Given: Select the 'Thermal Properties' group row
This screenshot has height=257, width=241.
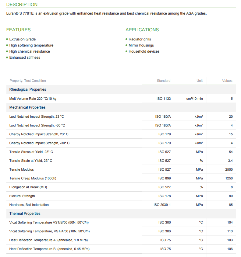Looking at the screenshot, I should click(25, 214).
